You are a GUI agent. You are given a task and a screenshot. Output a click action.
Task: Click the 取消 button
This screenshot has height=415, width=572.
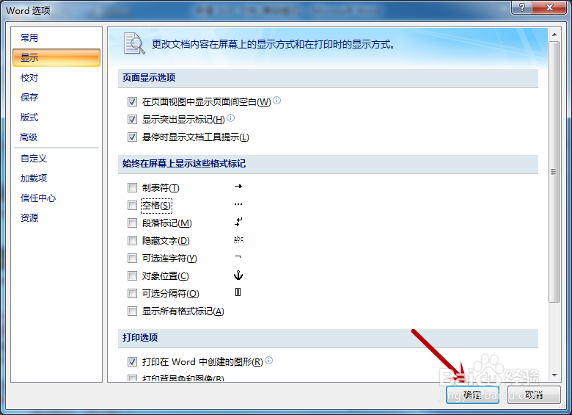tap(534, 395)
